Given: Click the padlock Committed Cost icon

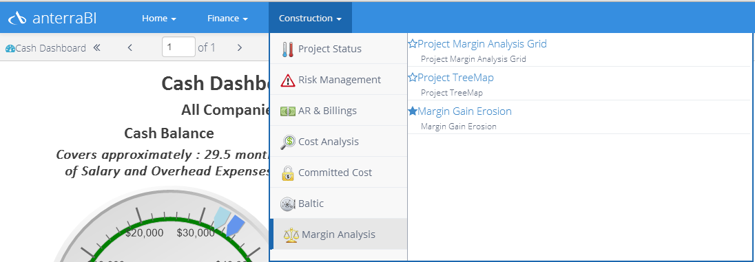Looking at the screenshot, I should 287,173.
